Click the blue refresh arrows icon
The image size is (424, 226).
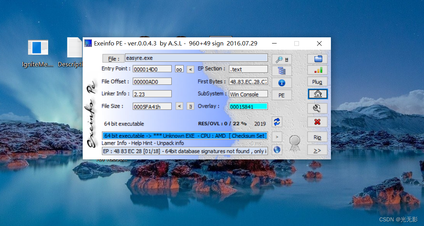point(277,122)
